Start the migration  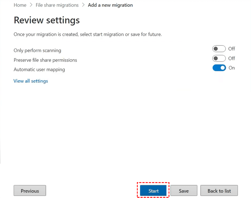(153, 191)
